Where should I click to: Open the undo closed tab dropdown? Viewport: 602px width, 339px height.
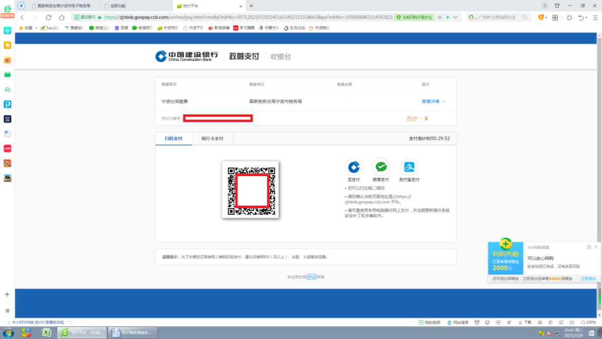(x=586, y=18)
